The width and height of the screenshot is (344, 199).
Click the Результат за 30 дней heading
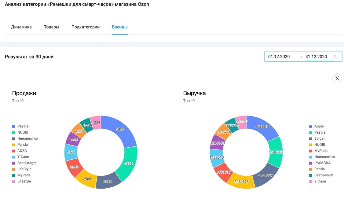(x=29, y=57)
